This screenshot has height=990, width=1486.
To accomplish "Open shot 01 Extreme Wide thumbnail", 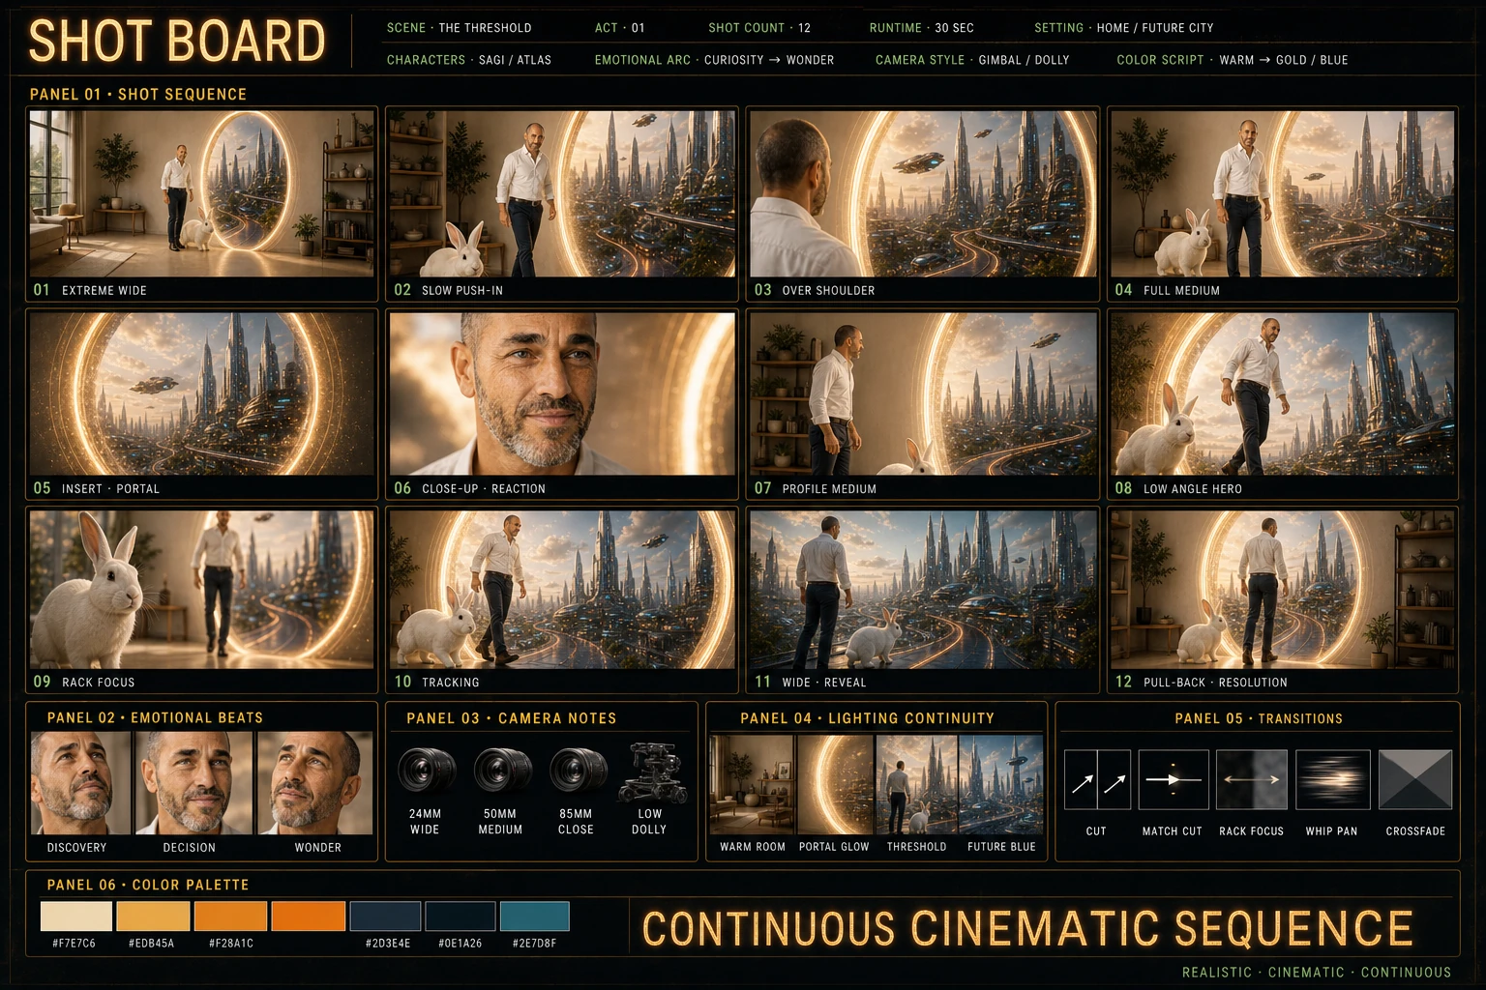I will point(201,194).
